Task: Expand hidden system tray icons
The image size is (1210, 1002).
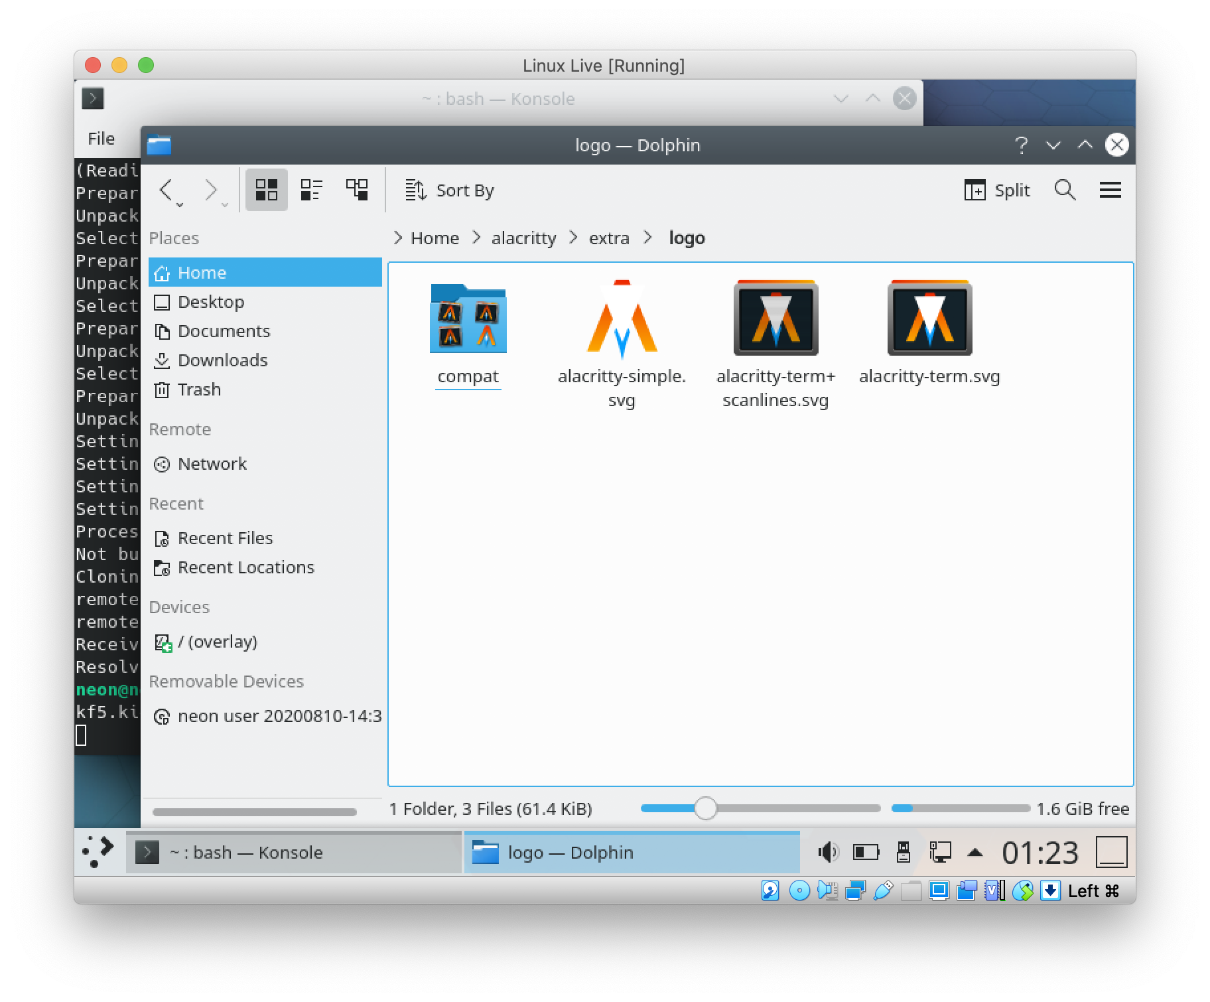Action: pos(974,852)
